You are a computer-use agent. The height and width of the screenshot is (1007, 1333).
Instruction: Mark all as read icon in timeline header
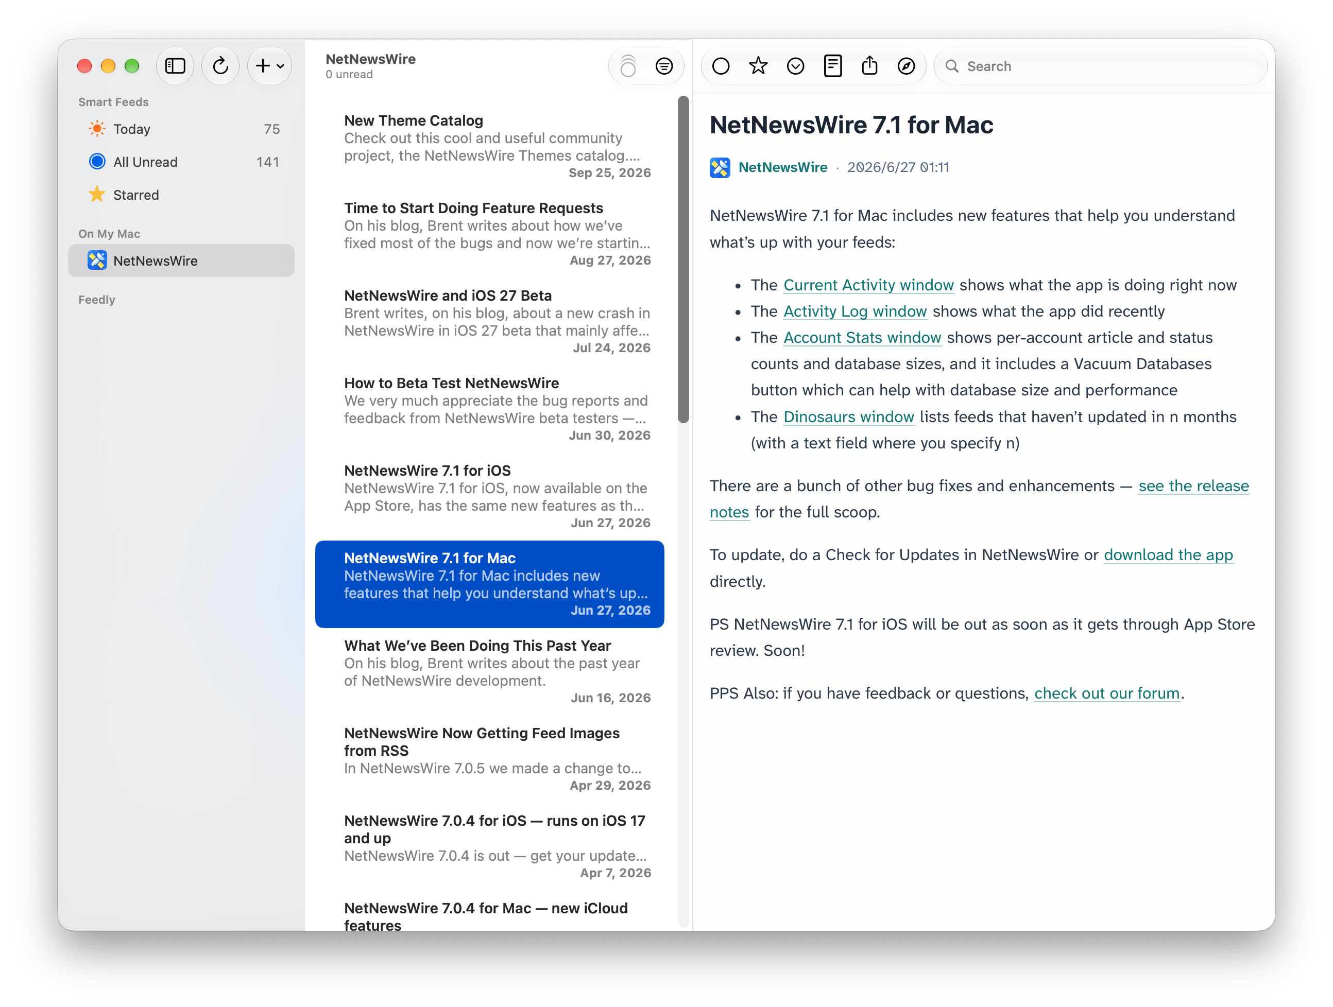tap(628, 66)
